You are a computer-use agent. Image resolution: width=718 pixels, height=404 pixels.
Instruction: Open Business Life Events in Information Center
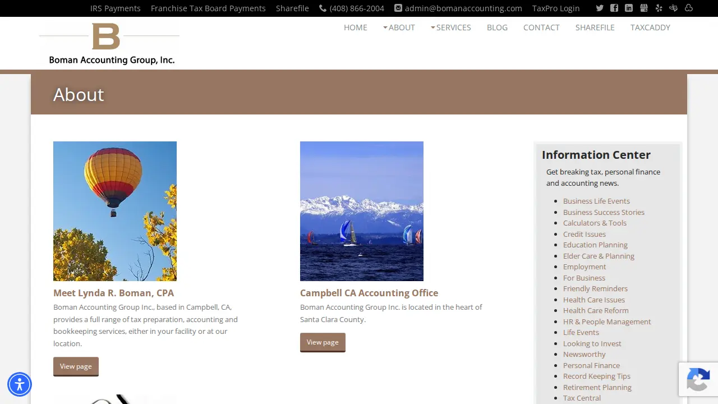tap(596, 201)
